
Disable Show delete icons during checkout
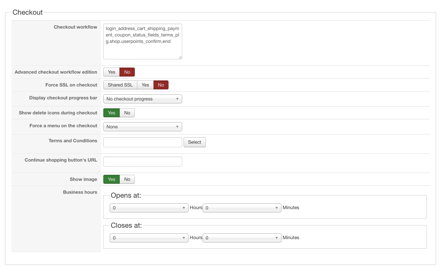point(127,113)
